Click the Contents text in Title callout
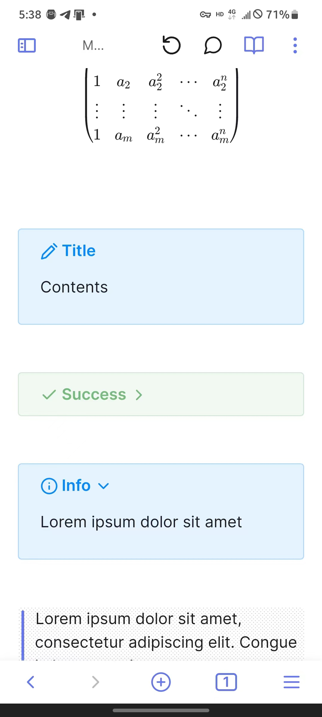Viewport: 322px width, 717px height. [x=74, y=287]
